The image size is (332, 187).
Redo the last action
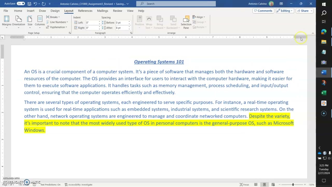44,4
